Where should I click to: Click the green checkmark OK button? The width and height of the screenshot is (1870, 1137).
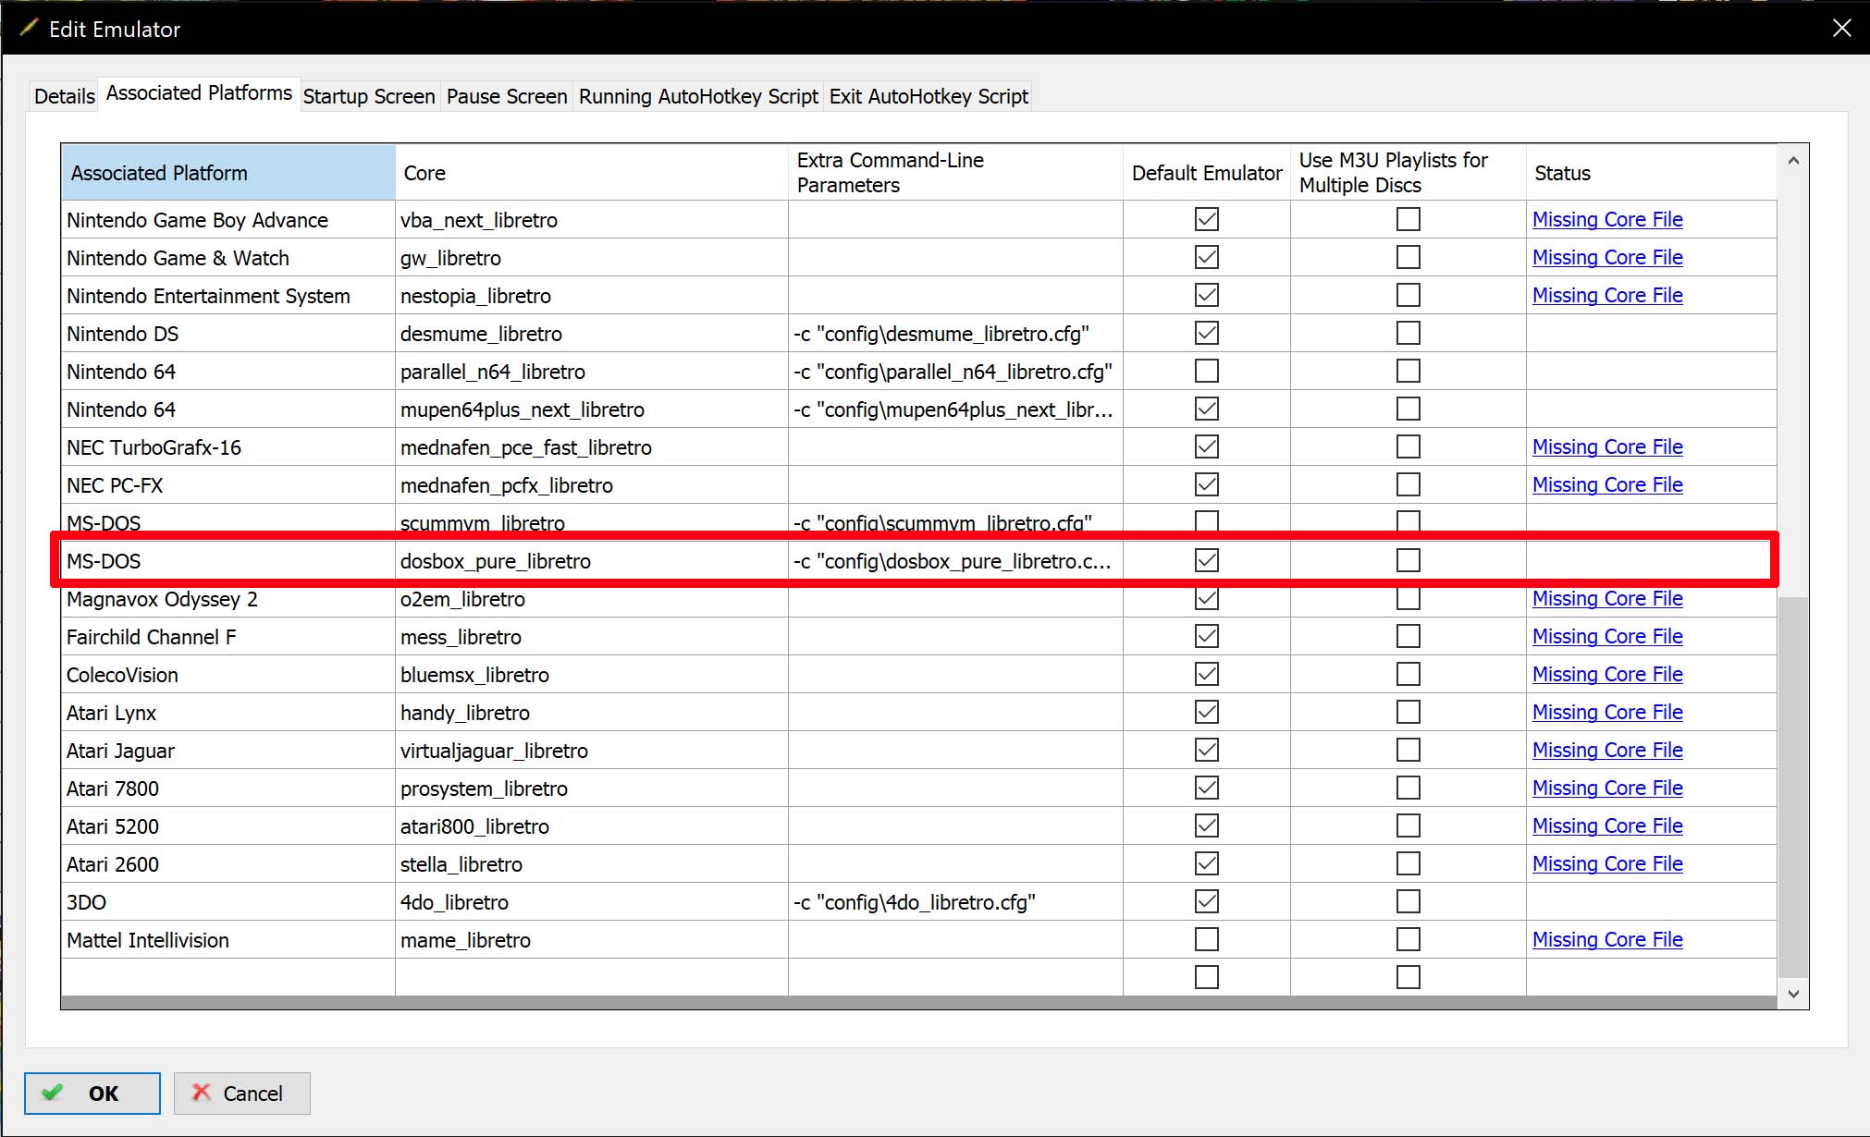click(x=92, y=1093)
